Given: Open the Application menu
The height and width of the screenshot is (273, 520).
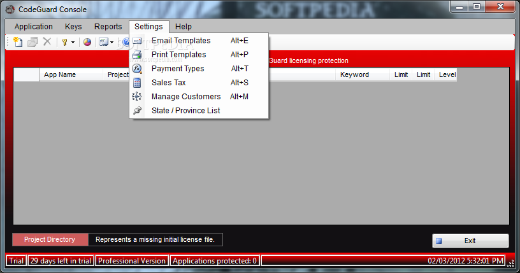Looking at the screenshot, I should 34,27.
